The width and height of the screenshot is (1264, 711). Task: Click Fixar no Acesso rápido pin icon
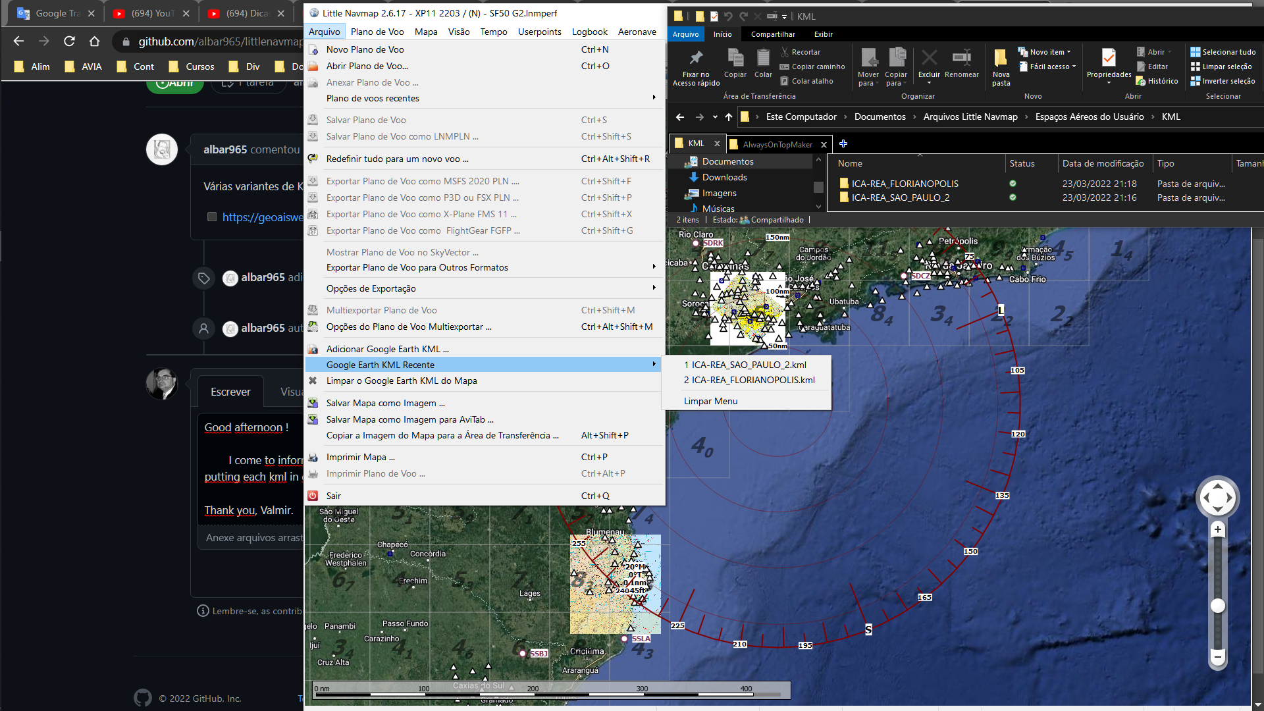click(696, 57)
